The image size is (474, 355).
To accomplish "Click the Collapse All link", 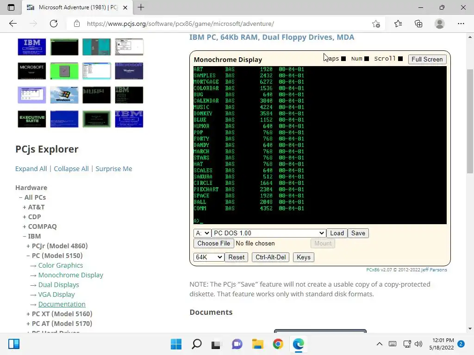I will (71, 169).
